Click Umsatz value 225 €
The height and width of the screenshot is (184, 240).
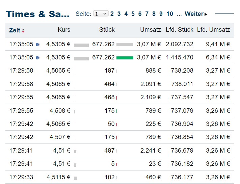click(153, 124)
